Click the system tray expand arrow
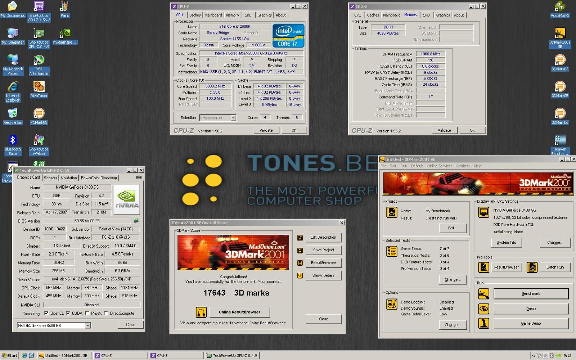 point(534,356)
